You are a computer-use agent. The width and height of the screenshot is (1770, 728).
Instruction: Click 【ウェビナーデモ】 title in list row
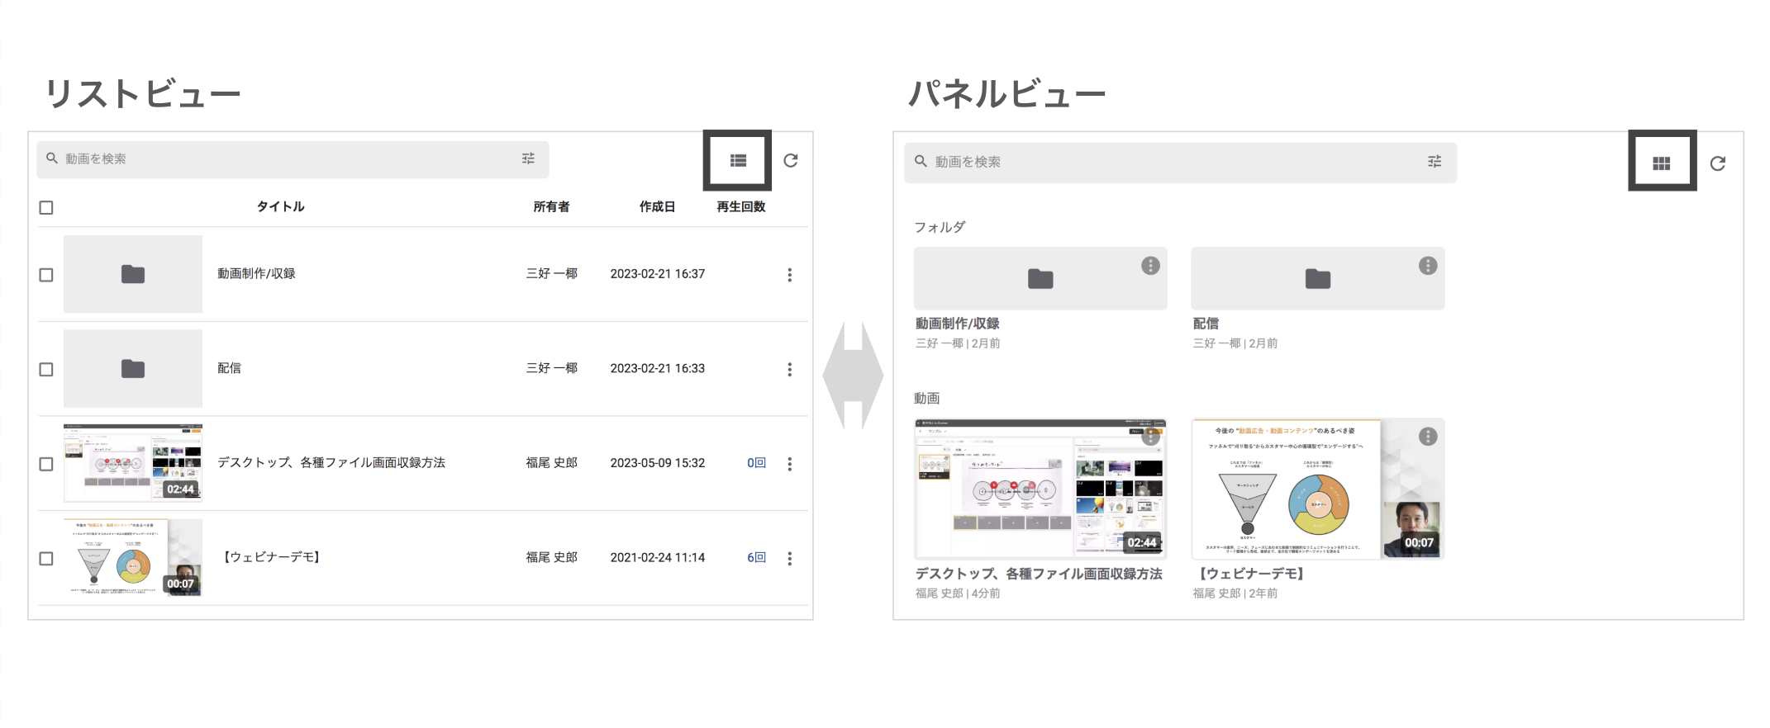(x=272, y=557)
